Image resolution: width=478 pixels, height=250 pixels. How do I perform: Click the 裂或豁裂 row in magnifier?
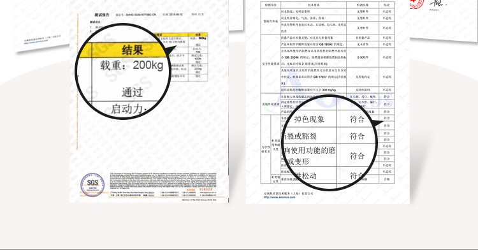pos(300,136)
